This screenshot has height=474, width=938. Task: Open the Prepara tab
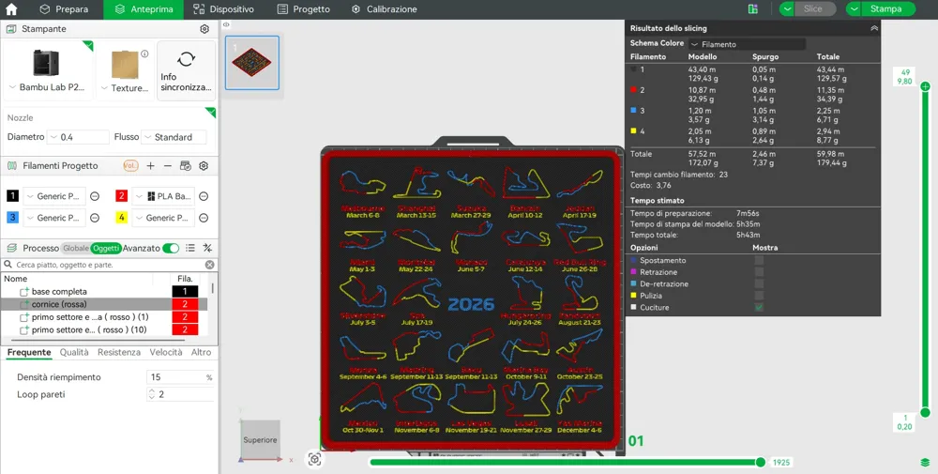point(64,9)
